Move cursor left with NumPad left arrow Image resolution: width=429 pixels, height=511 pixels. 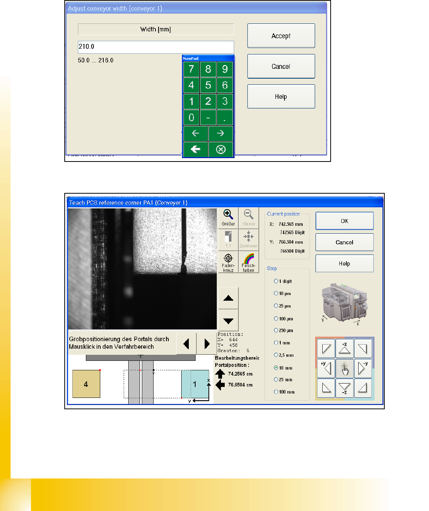coord(196,134)
